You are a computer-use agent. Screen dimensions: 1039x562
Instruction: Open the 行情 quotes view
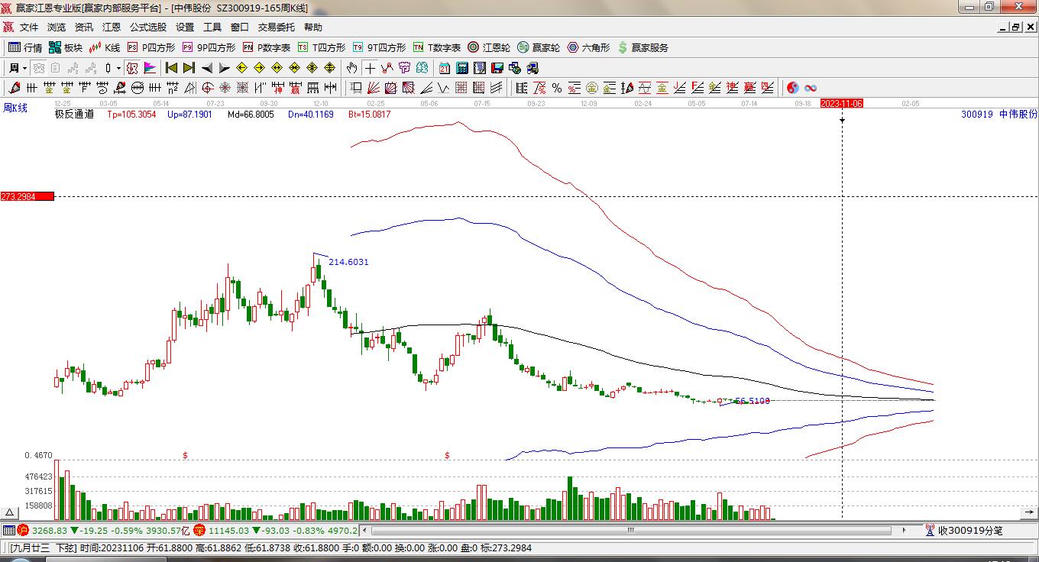point(25,47)
